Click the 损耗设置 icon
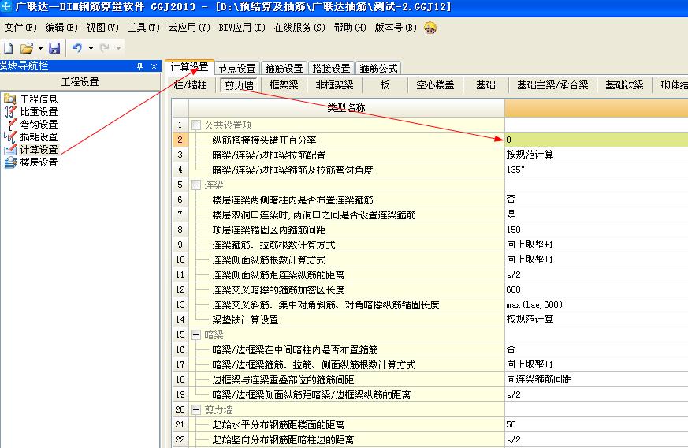The height and width of the screenshot is (448, 688). [x=9, y=136]
